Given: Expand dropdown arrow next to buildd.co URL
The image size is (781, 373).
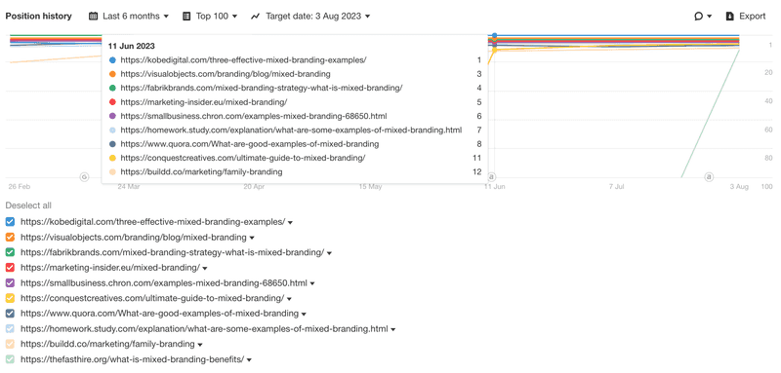Looking at the screenshot, I should (200, 345).
